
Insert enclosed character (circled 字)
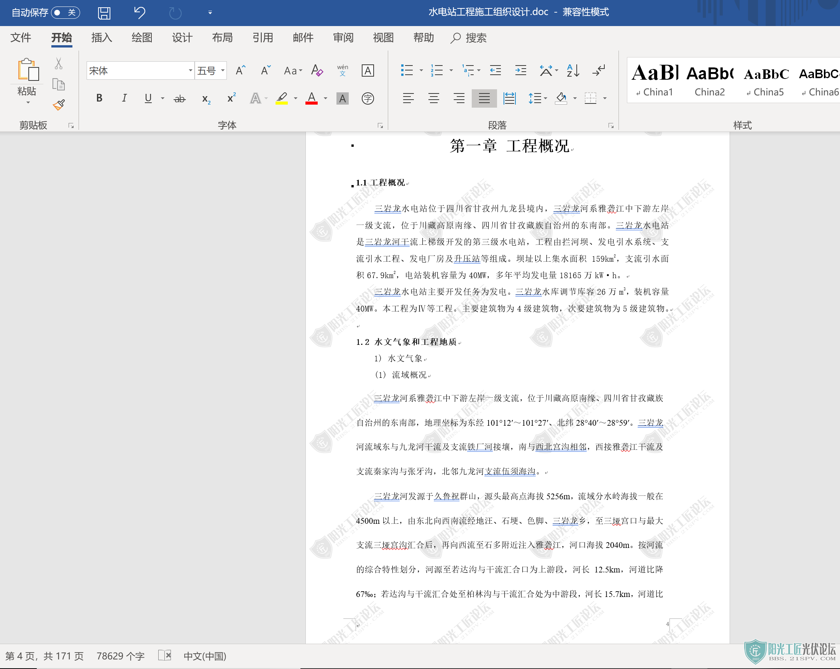[x=367, y=98]
